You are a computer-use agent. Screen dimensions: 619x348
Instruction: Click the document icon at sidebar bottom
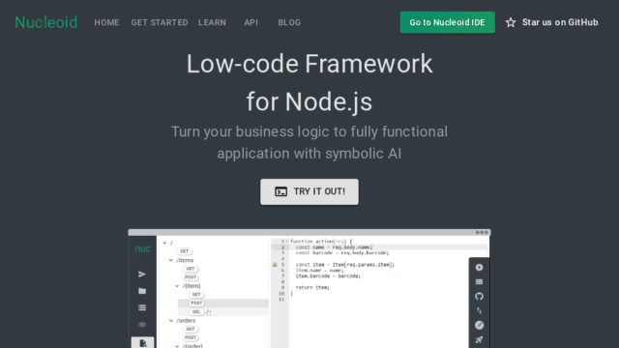pos(142,343)
